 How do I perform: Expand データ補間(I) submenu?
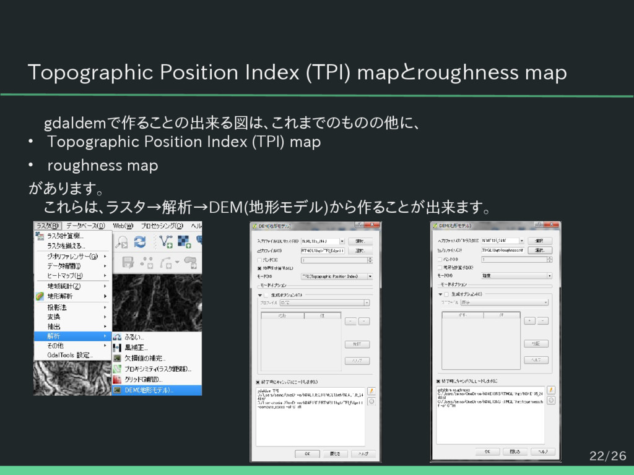[x=73, y=266]
